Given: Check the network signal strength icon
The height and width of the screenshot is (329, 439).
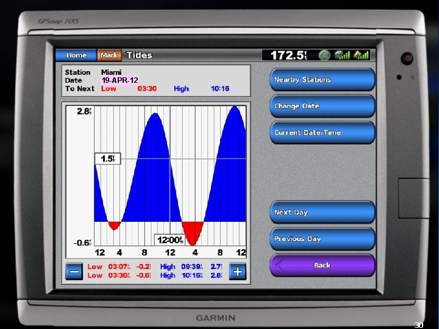Looking at the screenshot, I should [x=343, y=55].
